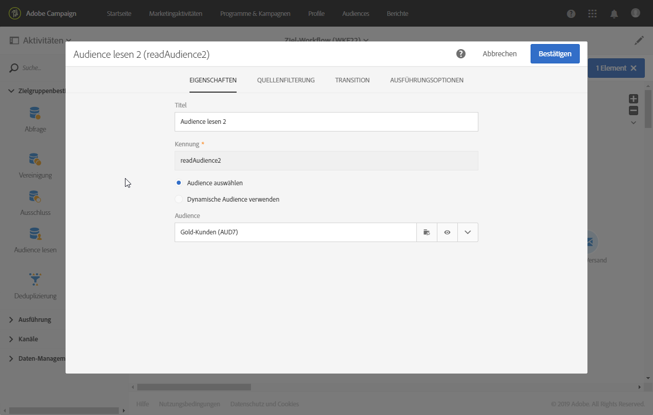Open the Hilfe footer link

pyautogui.click(x=142, y=404)
